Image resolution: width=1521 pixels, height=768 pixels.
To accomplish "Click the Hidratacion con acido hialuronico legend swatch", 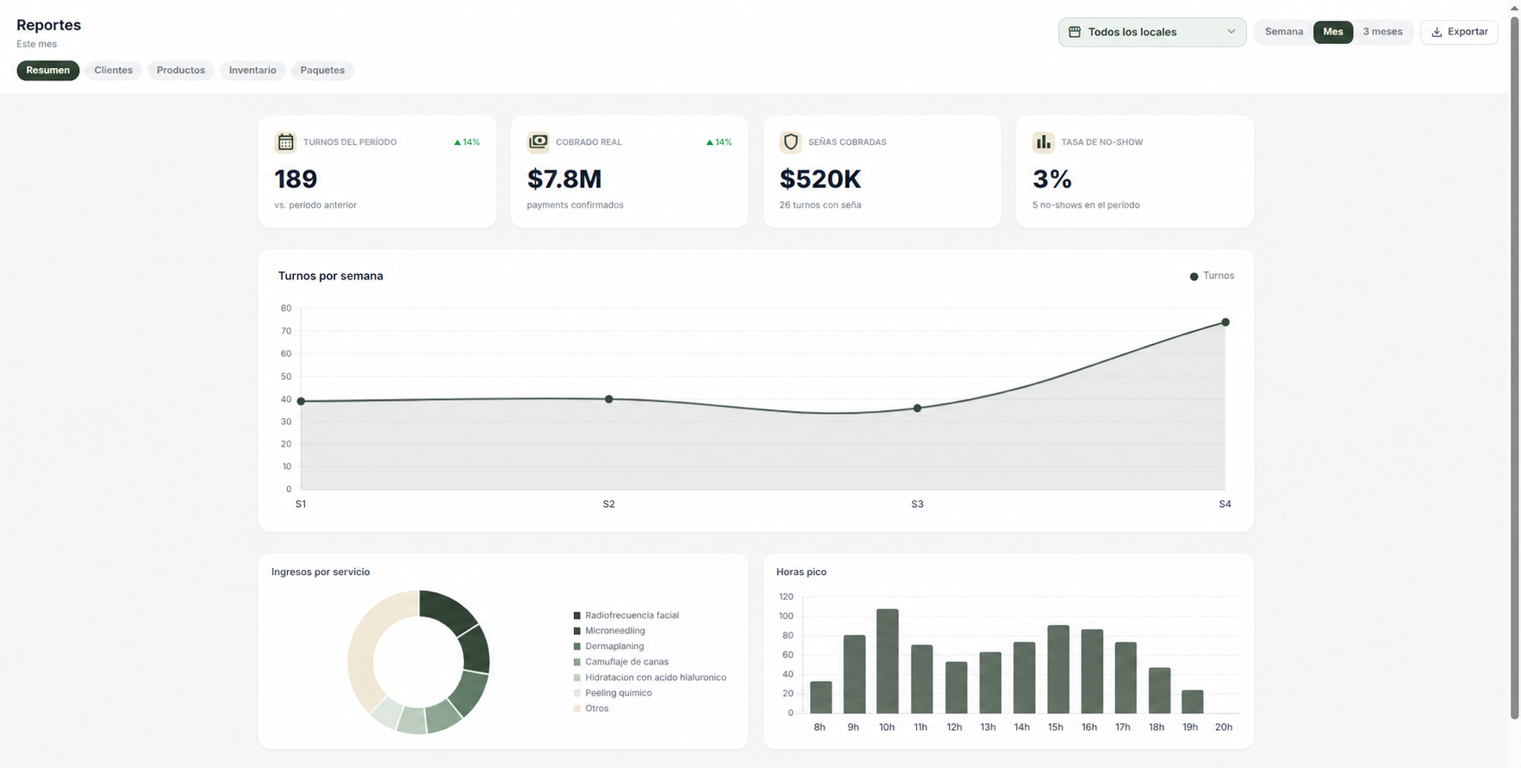I will pyautogui.click(x=577, y=677).
